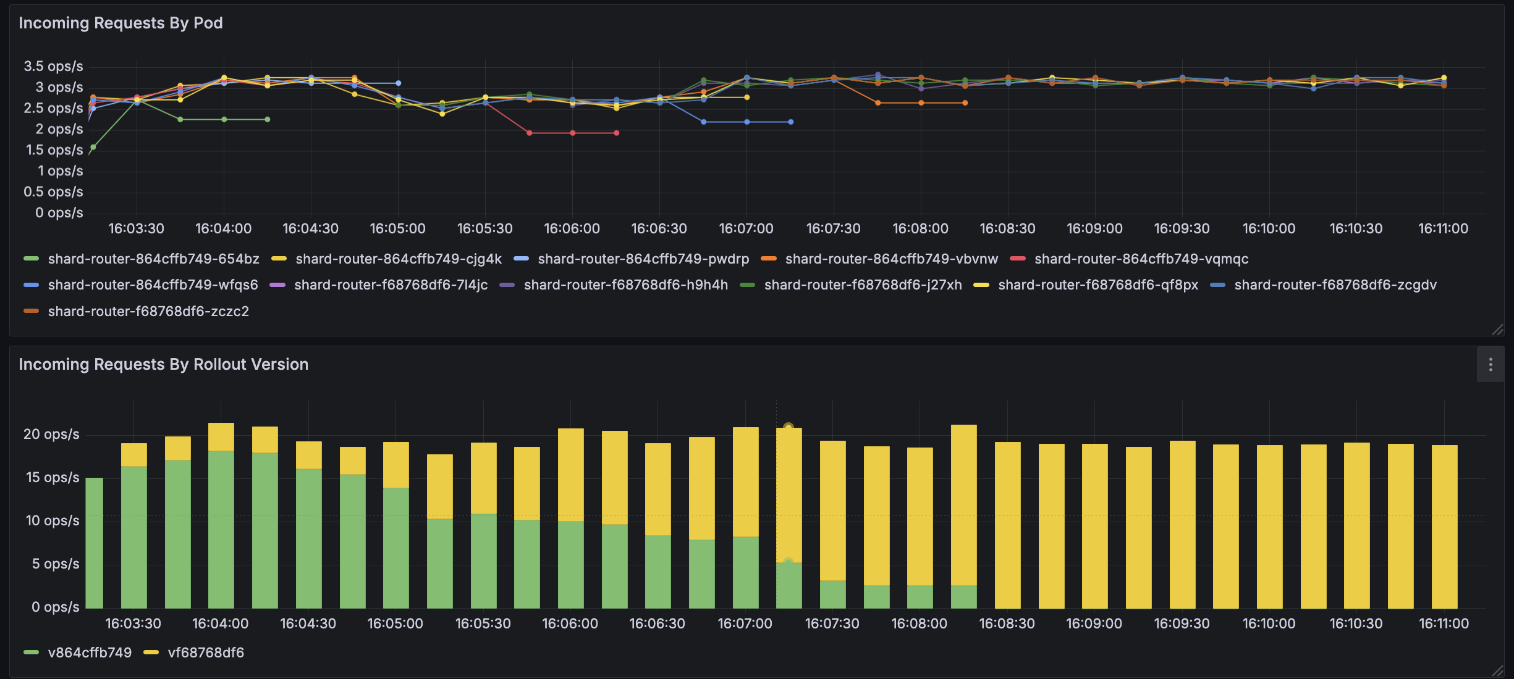Open the Rollout Version panel three-dot menu
Screen dimensions: 1514x679
pyautogui.click(x=1490, y=365)
